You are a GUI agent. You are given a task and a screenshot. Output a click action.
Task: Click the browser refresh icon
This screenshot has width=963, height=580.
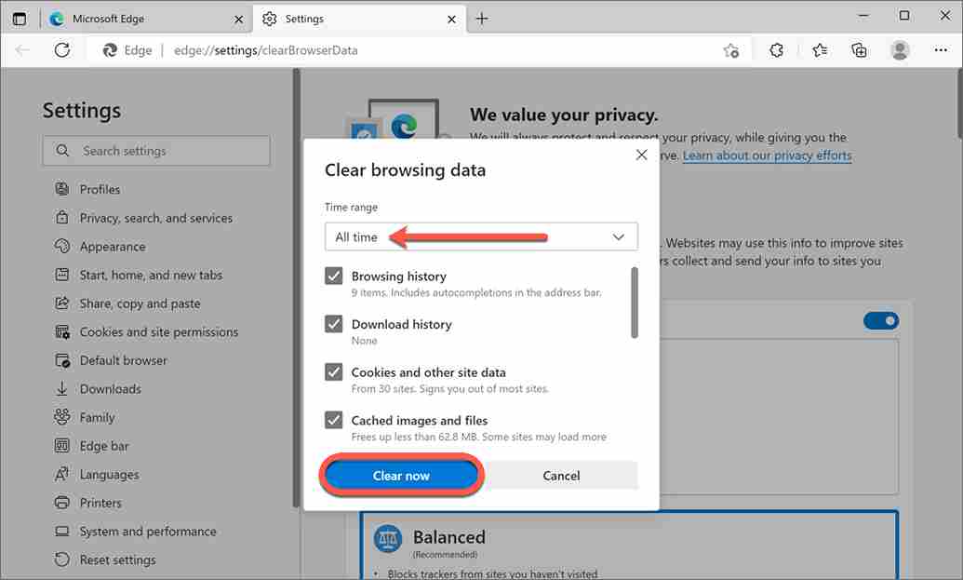62,49
